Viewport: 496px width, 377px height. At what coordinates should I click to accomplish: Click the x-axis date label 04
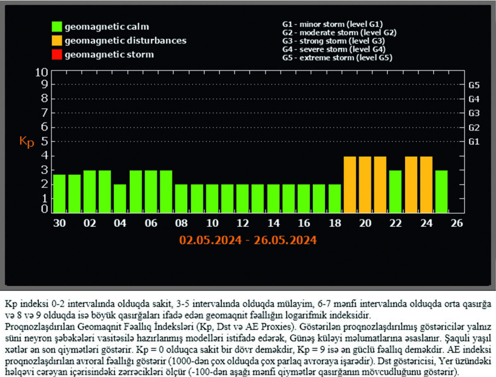coord(120,223)
